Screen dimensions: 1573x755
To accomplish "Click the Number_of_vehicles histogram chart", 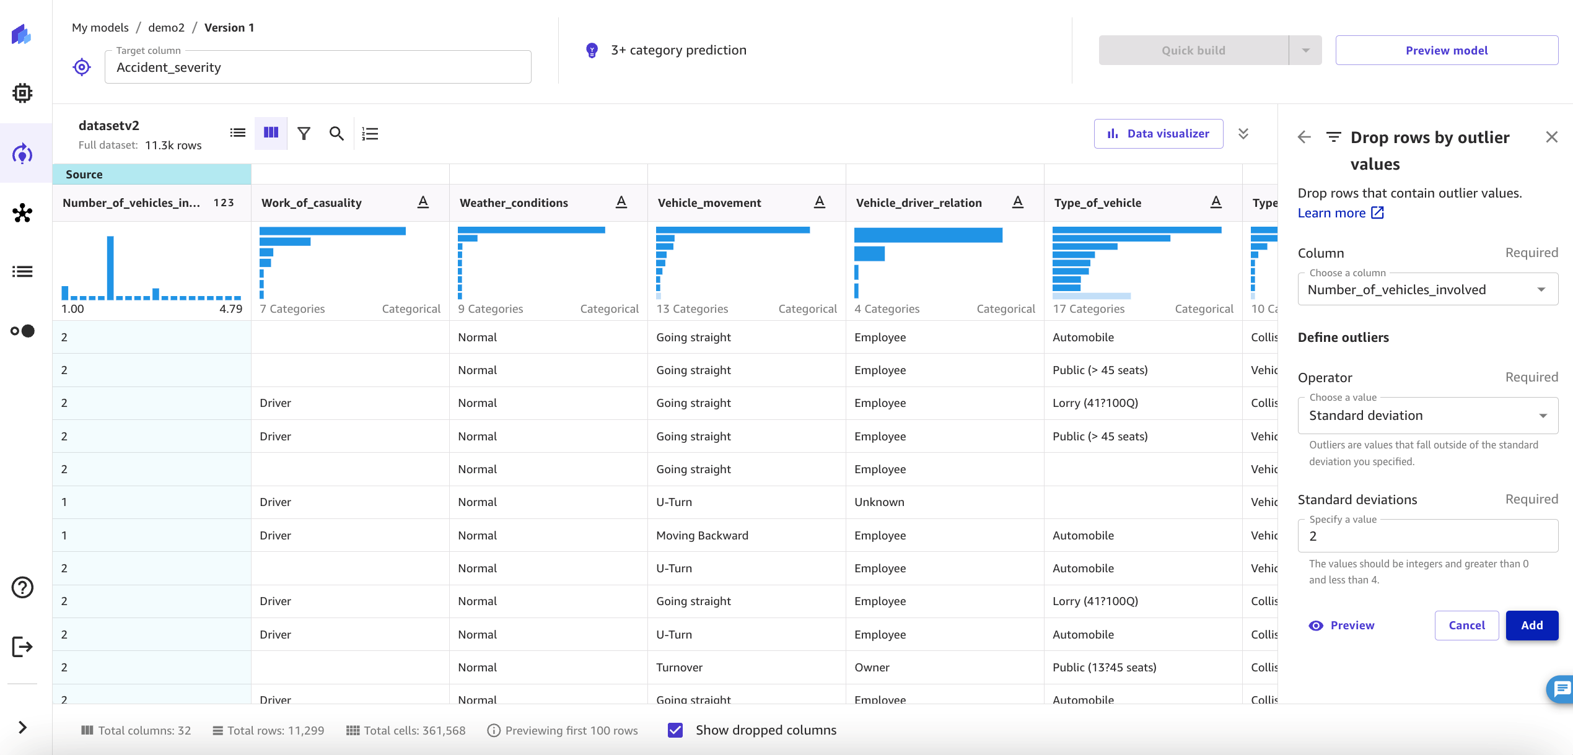I will coord(152,268).
